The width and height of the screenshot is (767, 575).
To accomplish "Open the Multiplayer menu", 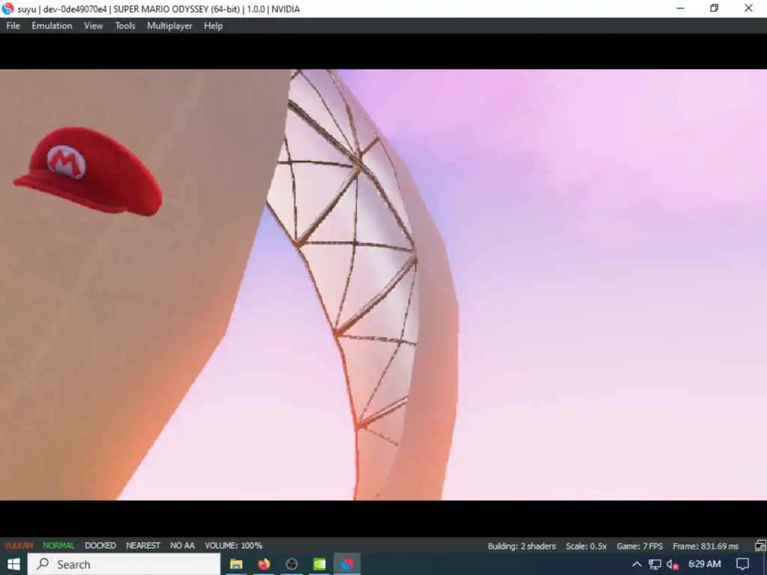I will 170,26.
